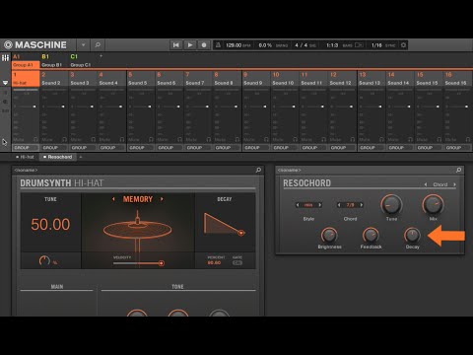Open the dropdown arrow next to Maschine logo
Screen dimensions: 473x355
[84, 44]
